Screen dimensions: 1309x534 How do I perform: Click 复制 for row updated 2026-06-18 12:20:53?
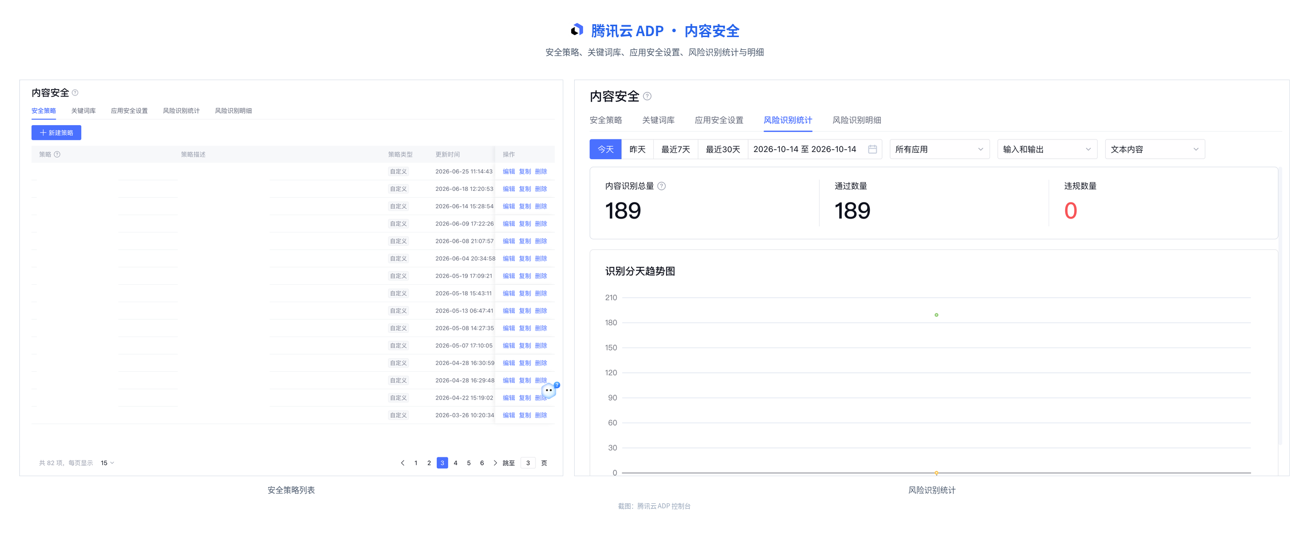pos(525,189)
